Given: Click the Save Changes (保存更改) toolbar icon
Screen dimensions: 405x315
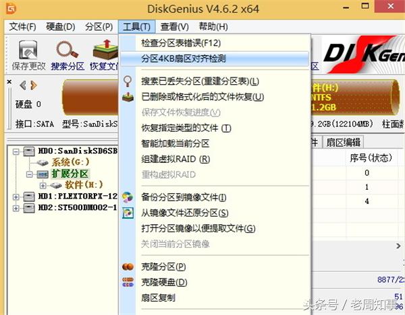Looking at the screenshot, I should coord(28,50).
